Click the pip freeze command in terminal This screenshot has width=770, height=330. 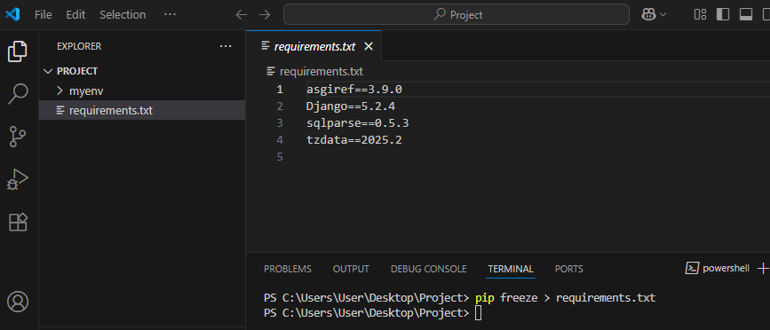tap(565, 298)
